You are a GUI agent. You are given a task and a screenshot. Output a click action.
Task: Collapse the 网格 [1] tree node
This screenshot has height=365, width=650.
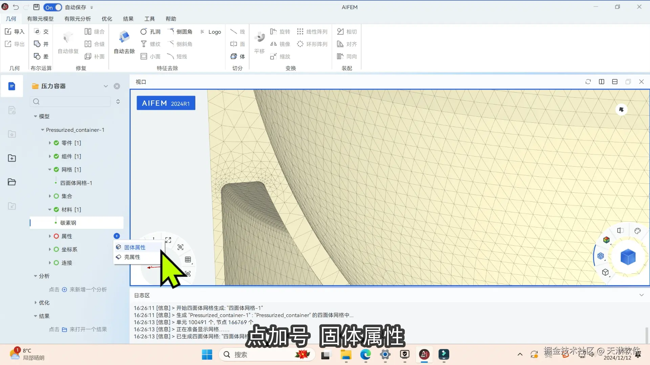(x=49, y=170)
